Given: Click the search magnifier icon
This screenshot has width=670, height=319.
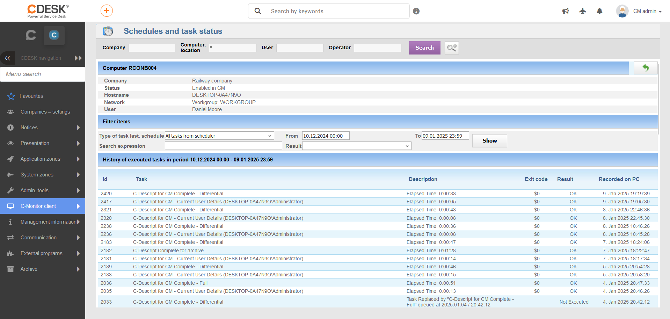Looking at the screenshot, I should 258,11.
